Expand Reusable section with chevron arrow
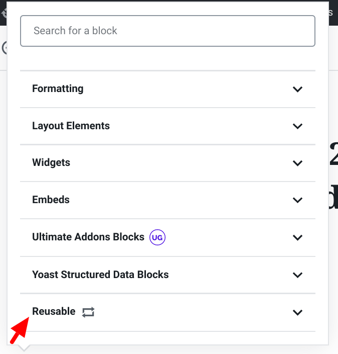This screenshot has height=354, width=338. coord(297,312)
